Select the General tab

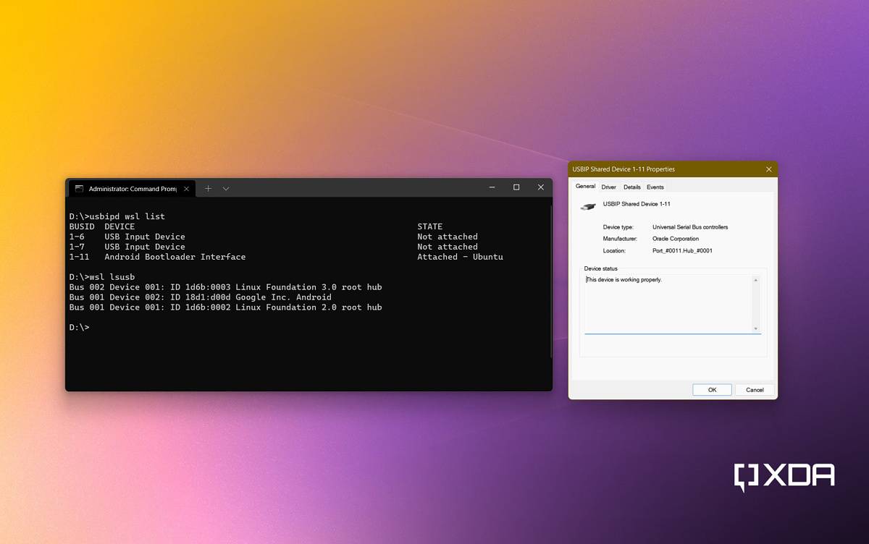[585, 187]
